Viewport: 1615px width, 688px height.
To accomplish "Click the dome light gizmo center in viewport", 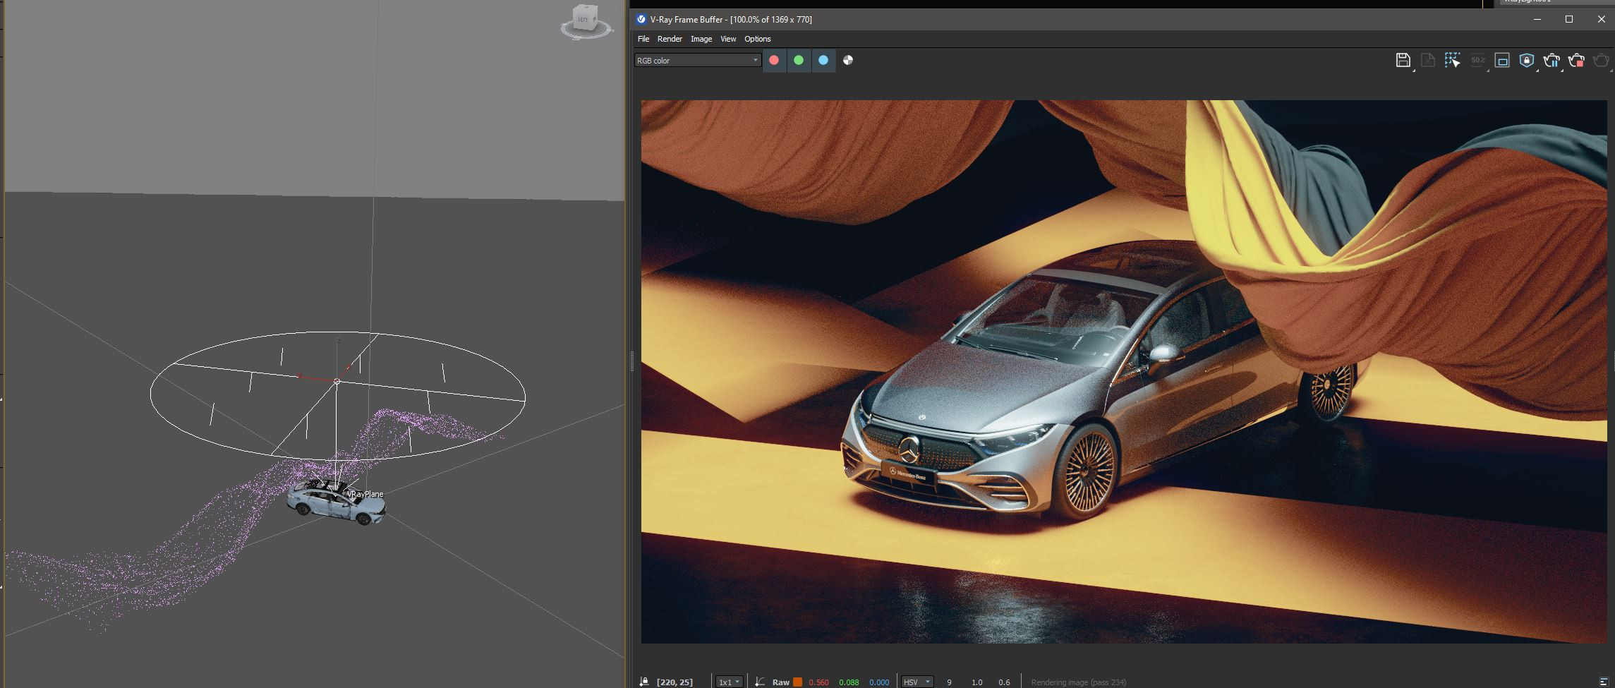I will coord(337,382).
